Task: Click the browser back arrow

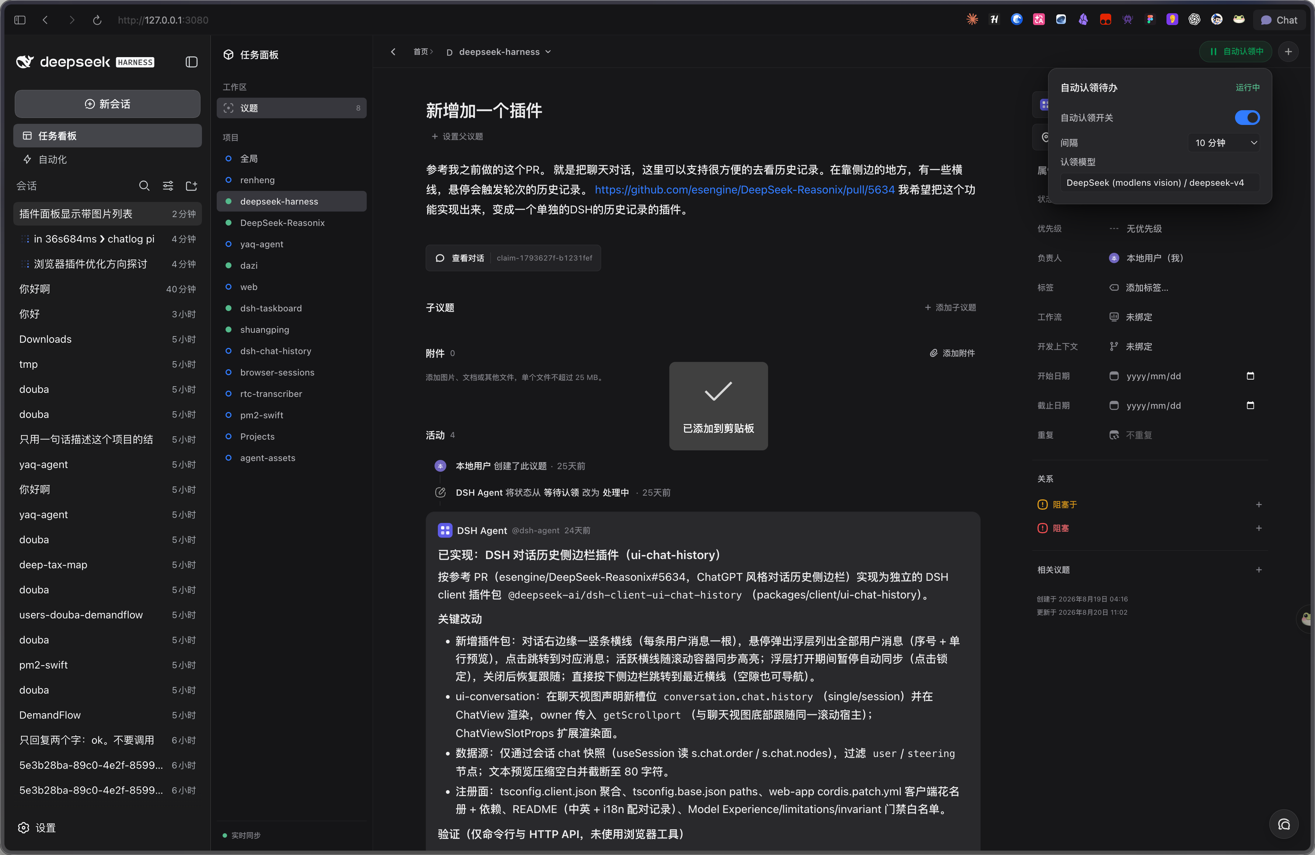Action: pos(45,20)
